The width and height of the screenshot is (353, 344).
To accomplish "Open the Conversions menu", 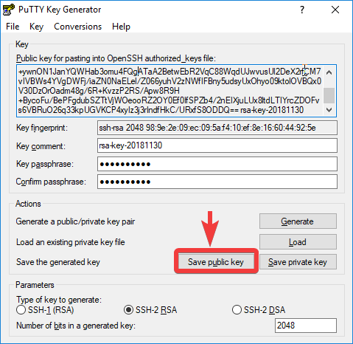I will (78, 27).
